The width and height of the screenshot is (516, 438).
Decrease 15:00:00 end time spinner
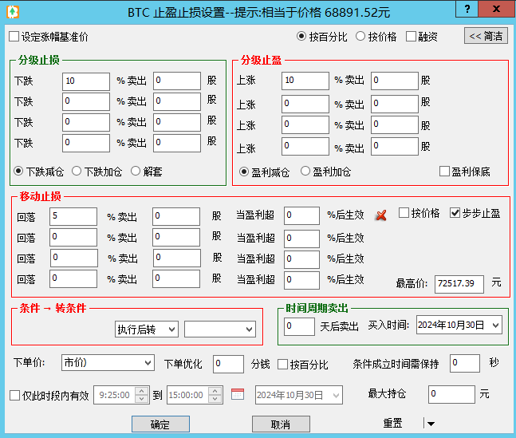(215, 398)
